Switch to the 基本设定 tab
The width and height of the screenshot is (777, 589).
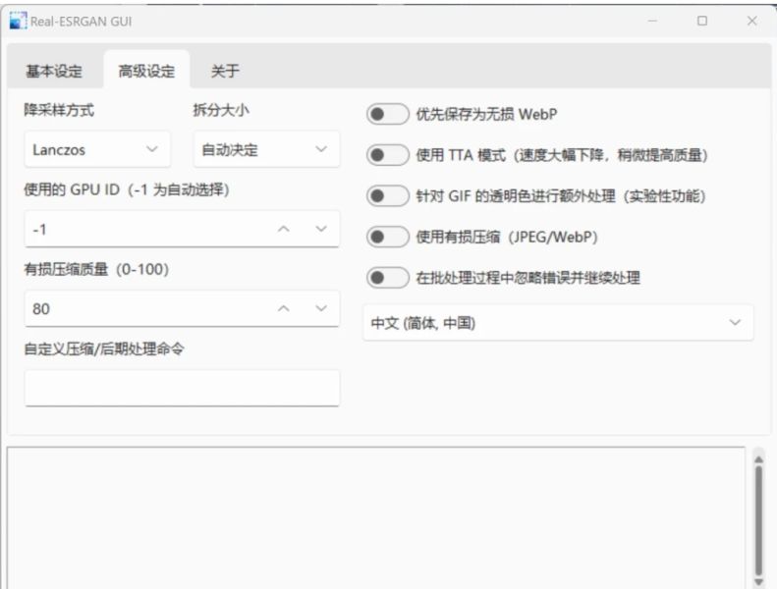click(x=54, y=71)
